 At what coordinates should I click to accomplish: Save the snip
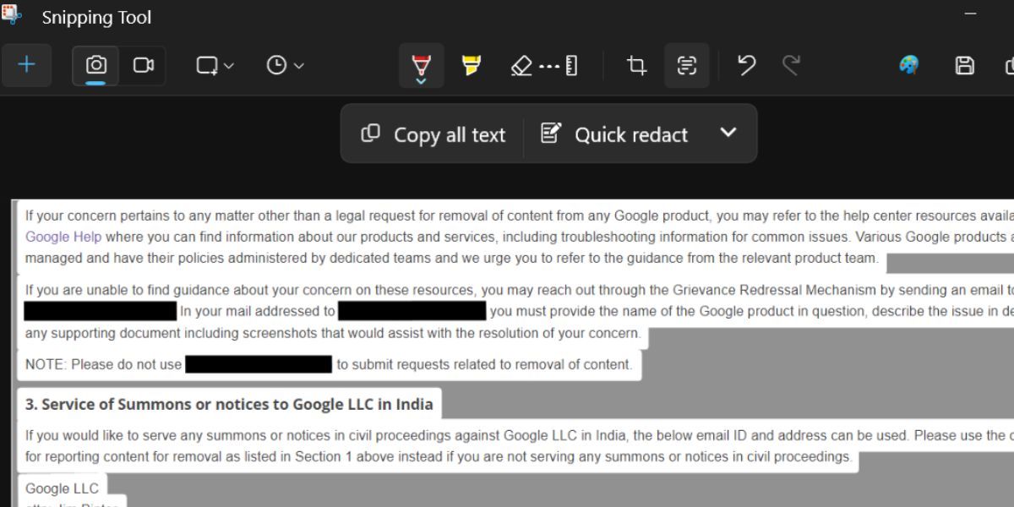964,65
